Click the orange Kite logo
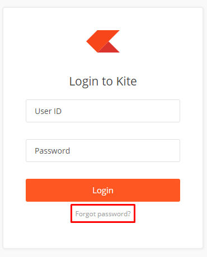This screenshot has height=257, width=207. pyautogui.click(x=103, y=41)
